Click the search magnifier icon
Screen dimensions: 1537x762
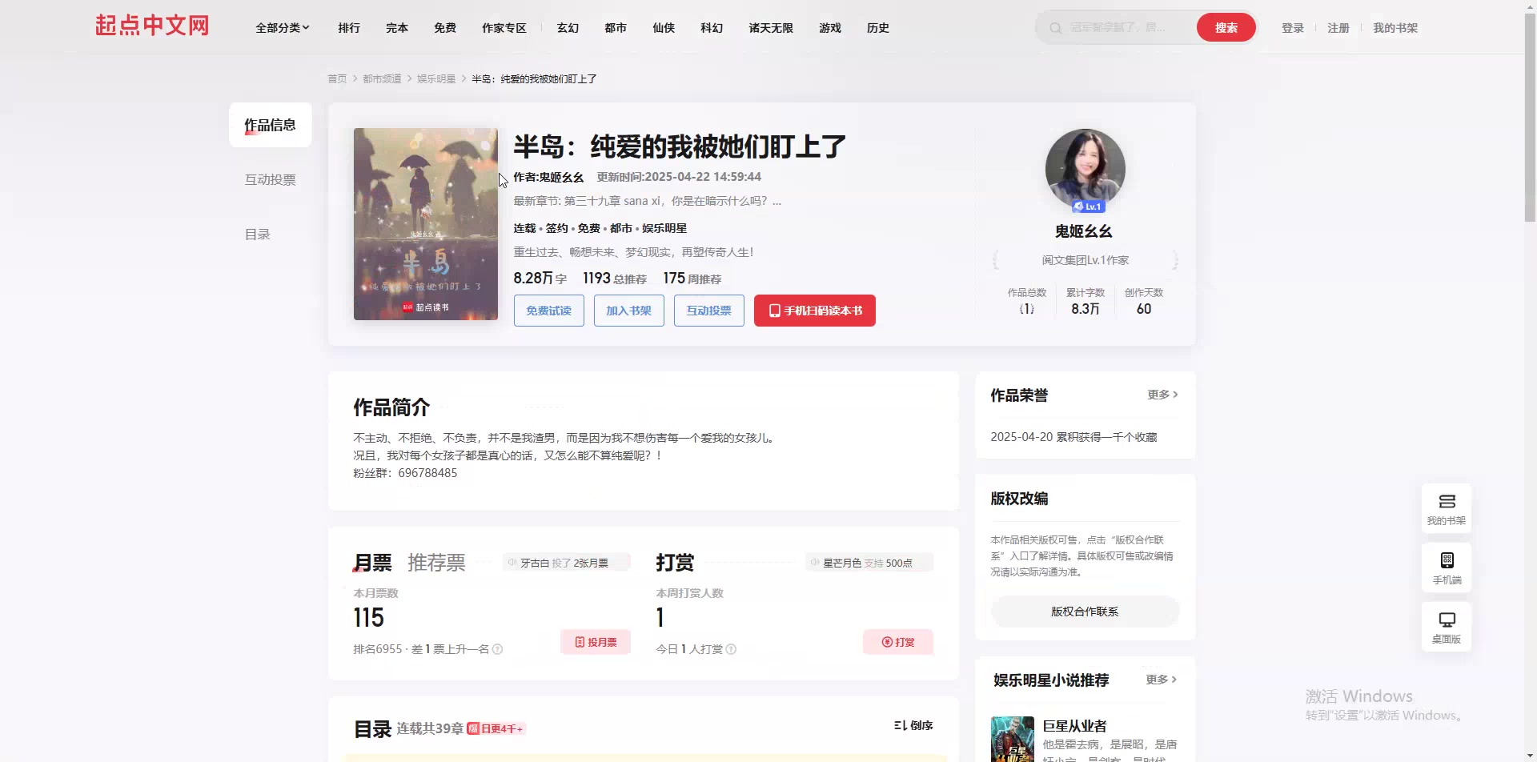pos(1056,28)
